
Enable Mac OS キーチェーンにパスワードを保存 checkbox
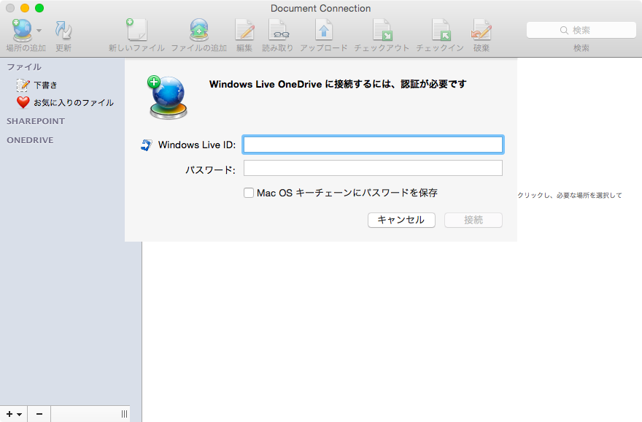(x=249, y=193)
